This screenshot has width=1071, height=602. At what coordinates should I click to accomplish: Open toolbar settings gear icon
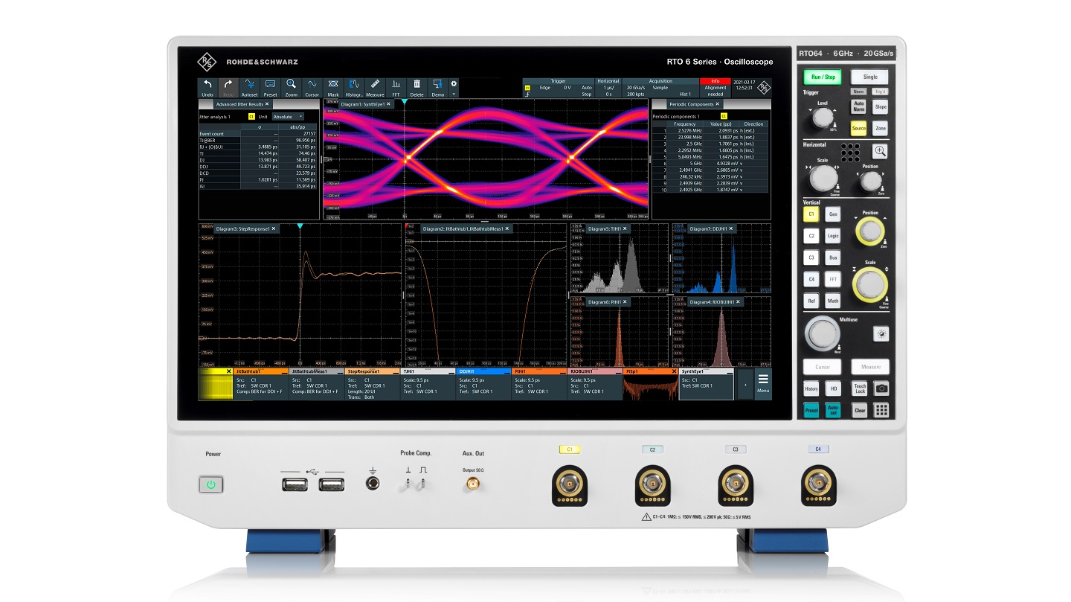click(454, 84)
